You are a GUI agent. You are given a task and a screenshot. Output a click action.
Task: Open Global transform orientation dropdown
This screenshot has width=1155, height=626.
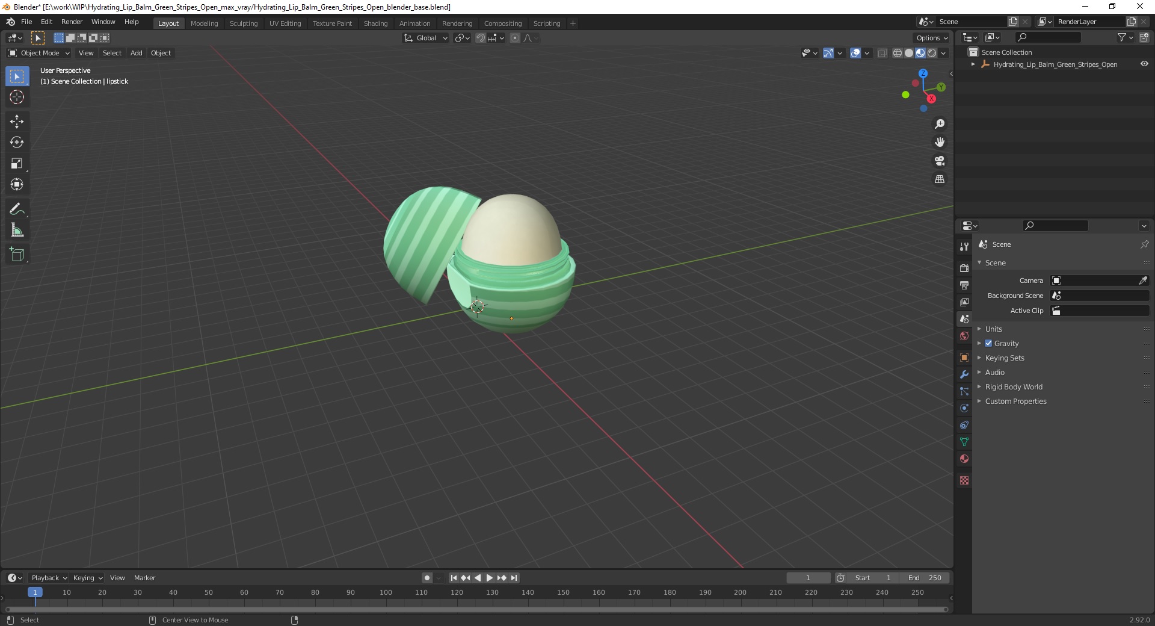(426, 38)
